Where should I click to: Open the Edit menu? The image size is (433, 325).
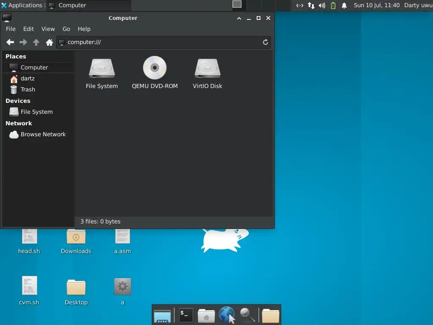pyautogui.click(x=28, y=29)
